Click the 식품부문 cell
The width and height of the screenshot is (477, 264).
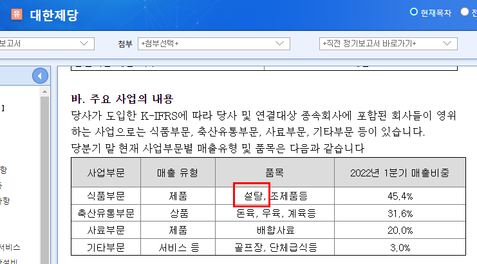click(106, 196)
